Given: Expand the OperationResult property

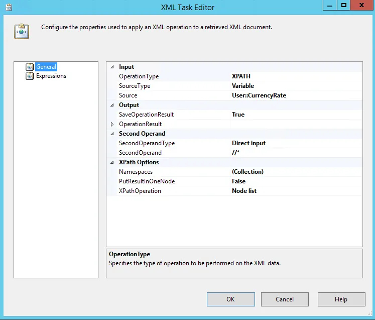Looking at the screenshot, I should [x=112, y=124].
